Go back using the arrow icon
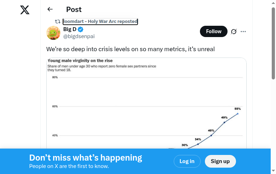 [x=50, y=10]
